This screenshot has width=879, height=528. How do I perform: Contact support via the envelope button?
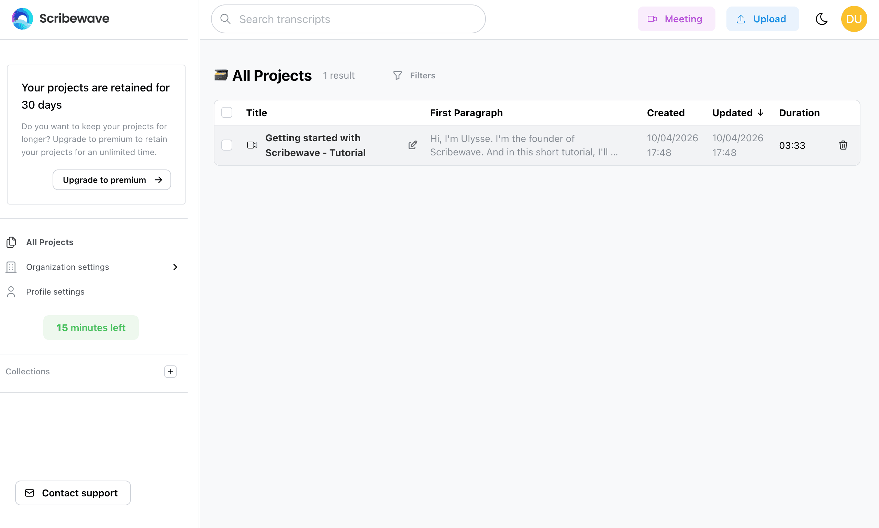[x=73, y=493]
